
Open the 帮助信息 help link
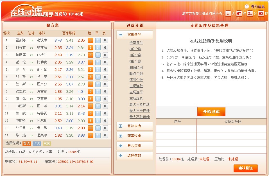pyautogui.click(x=257, y=6)
